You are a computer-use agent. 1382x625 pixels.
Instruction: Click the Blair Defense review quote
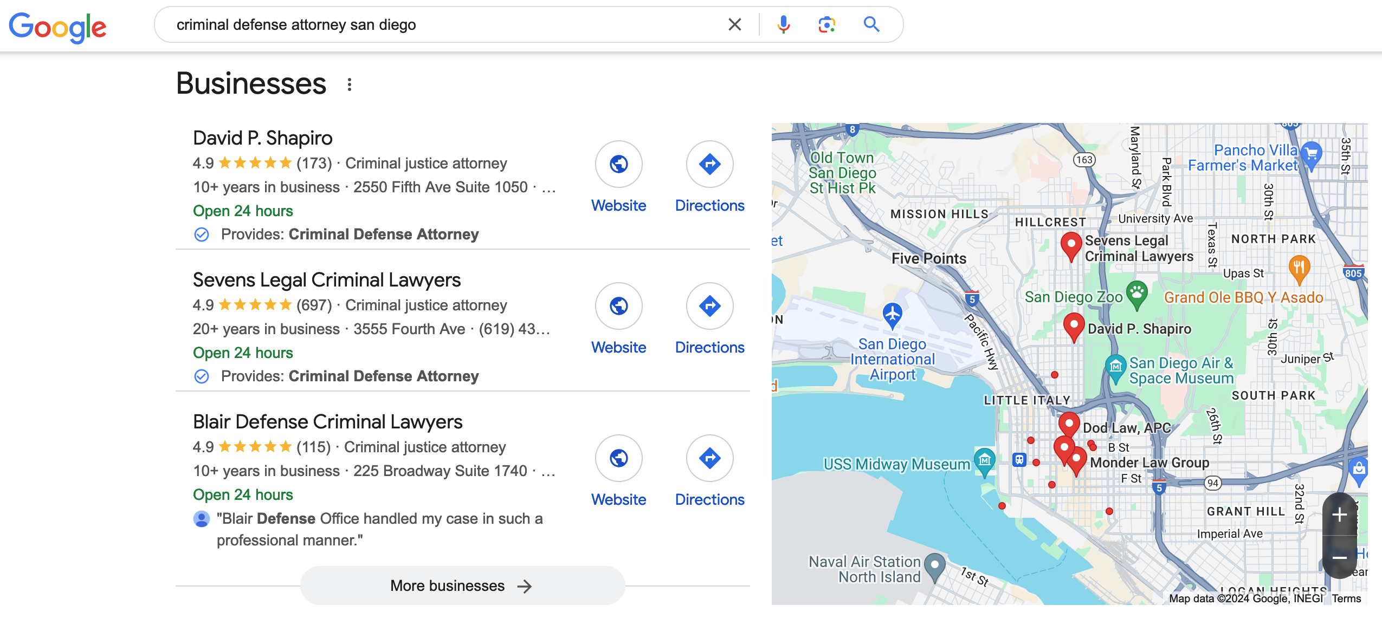tap(379, 529)
